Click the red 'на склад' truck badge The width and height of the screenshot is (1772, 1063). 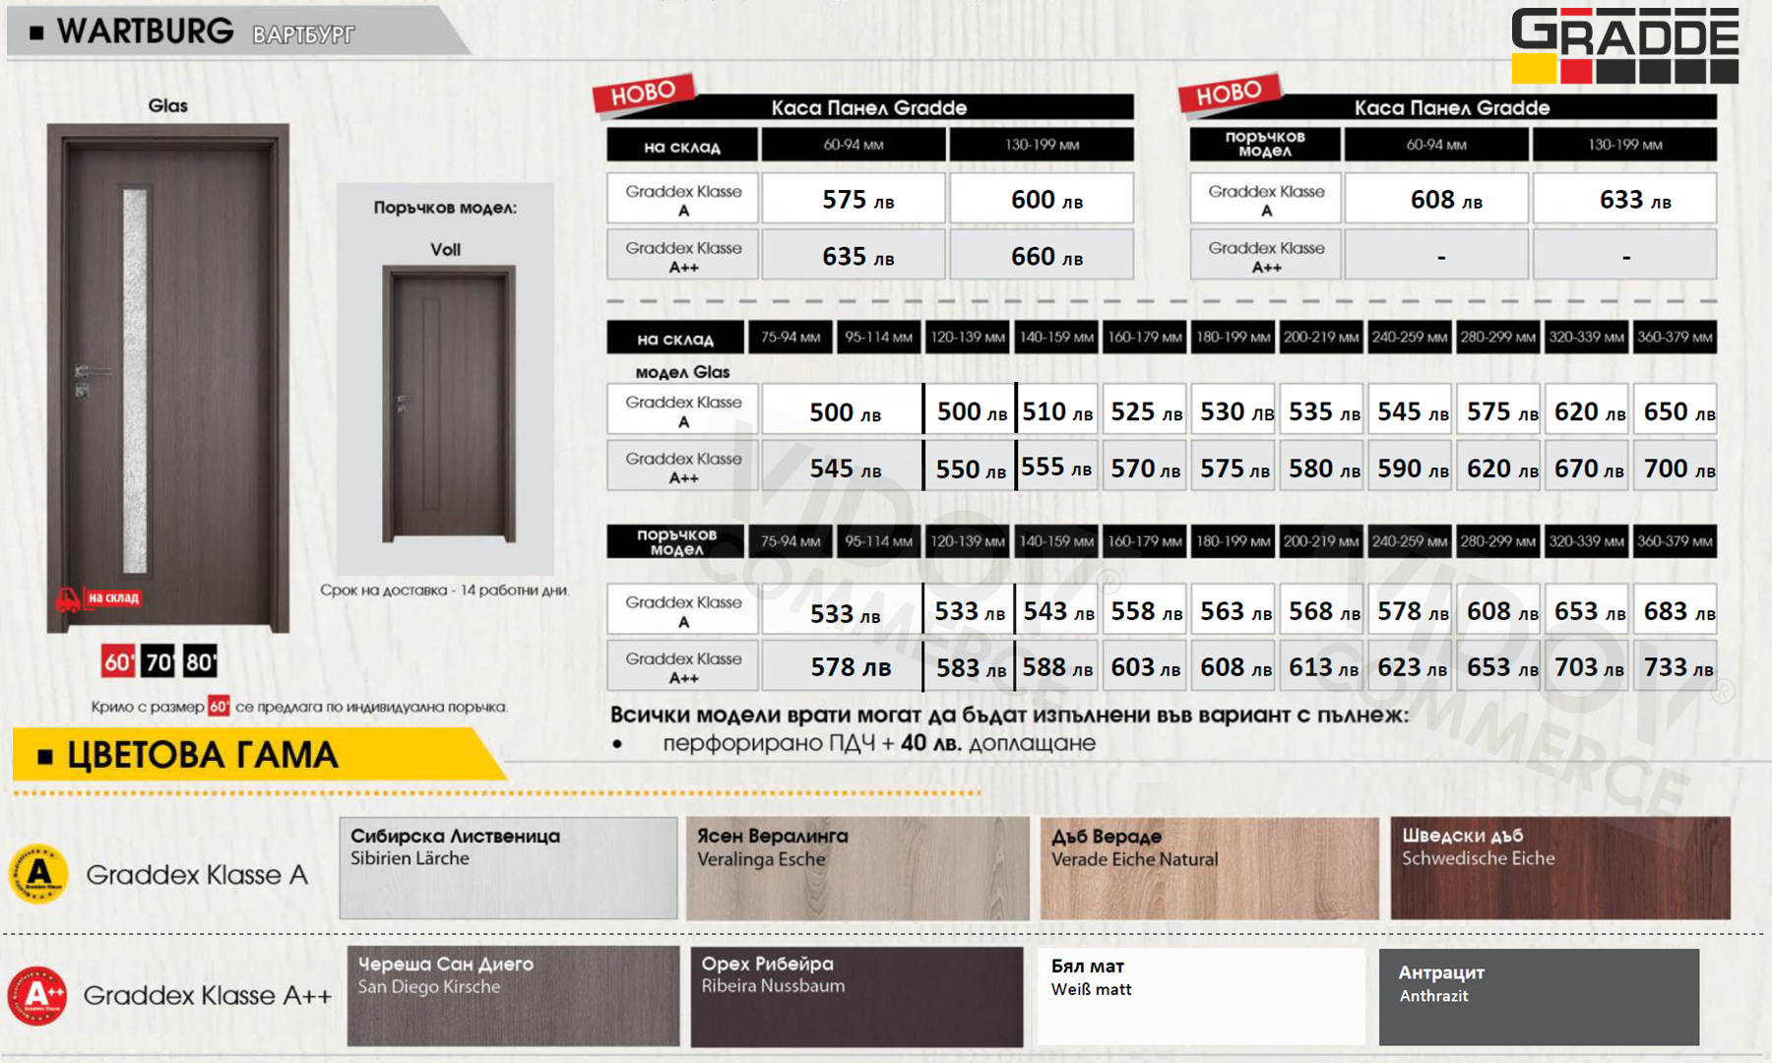(98, 597)
